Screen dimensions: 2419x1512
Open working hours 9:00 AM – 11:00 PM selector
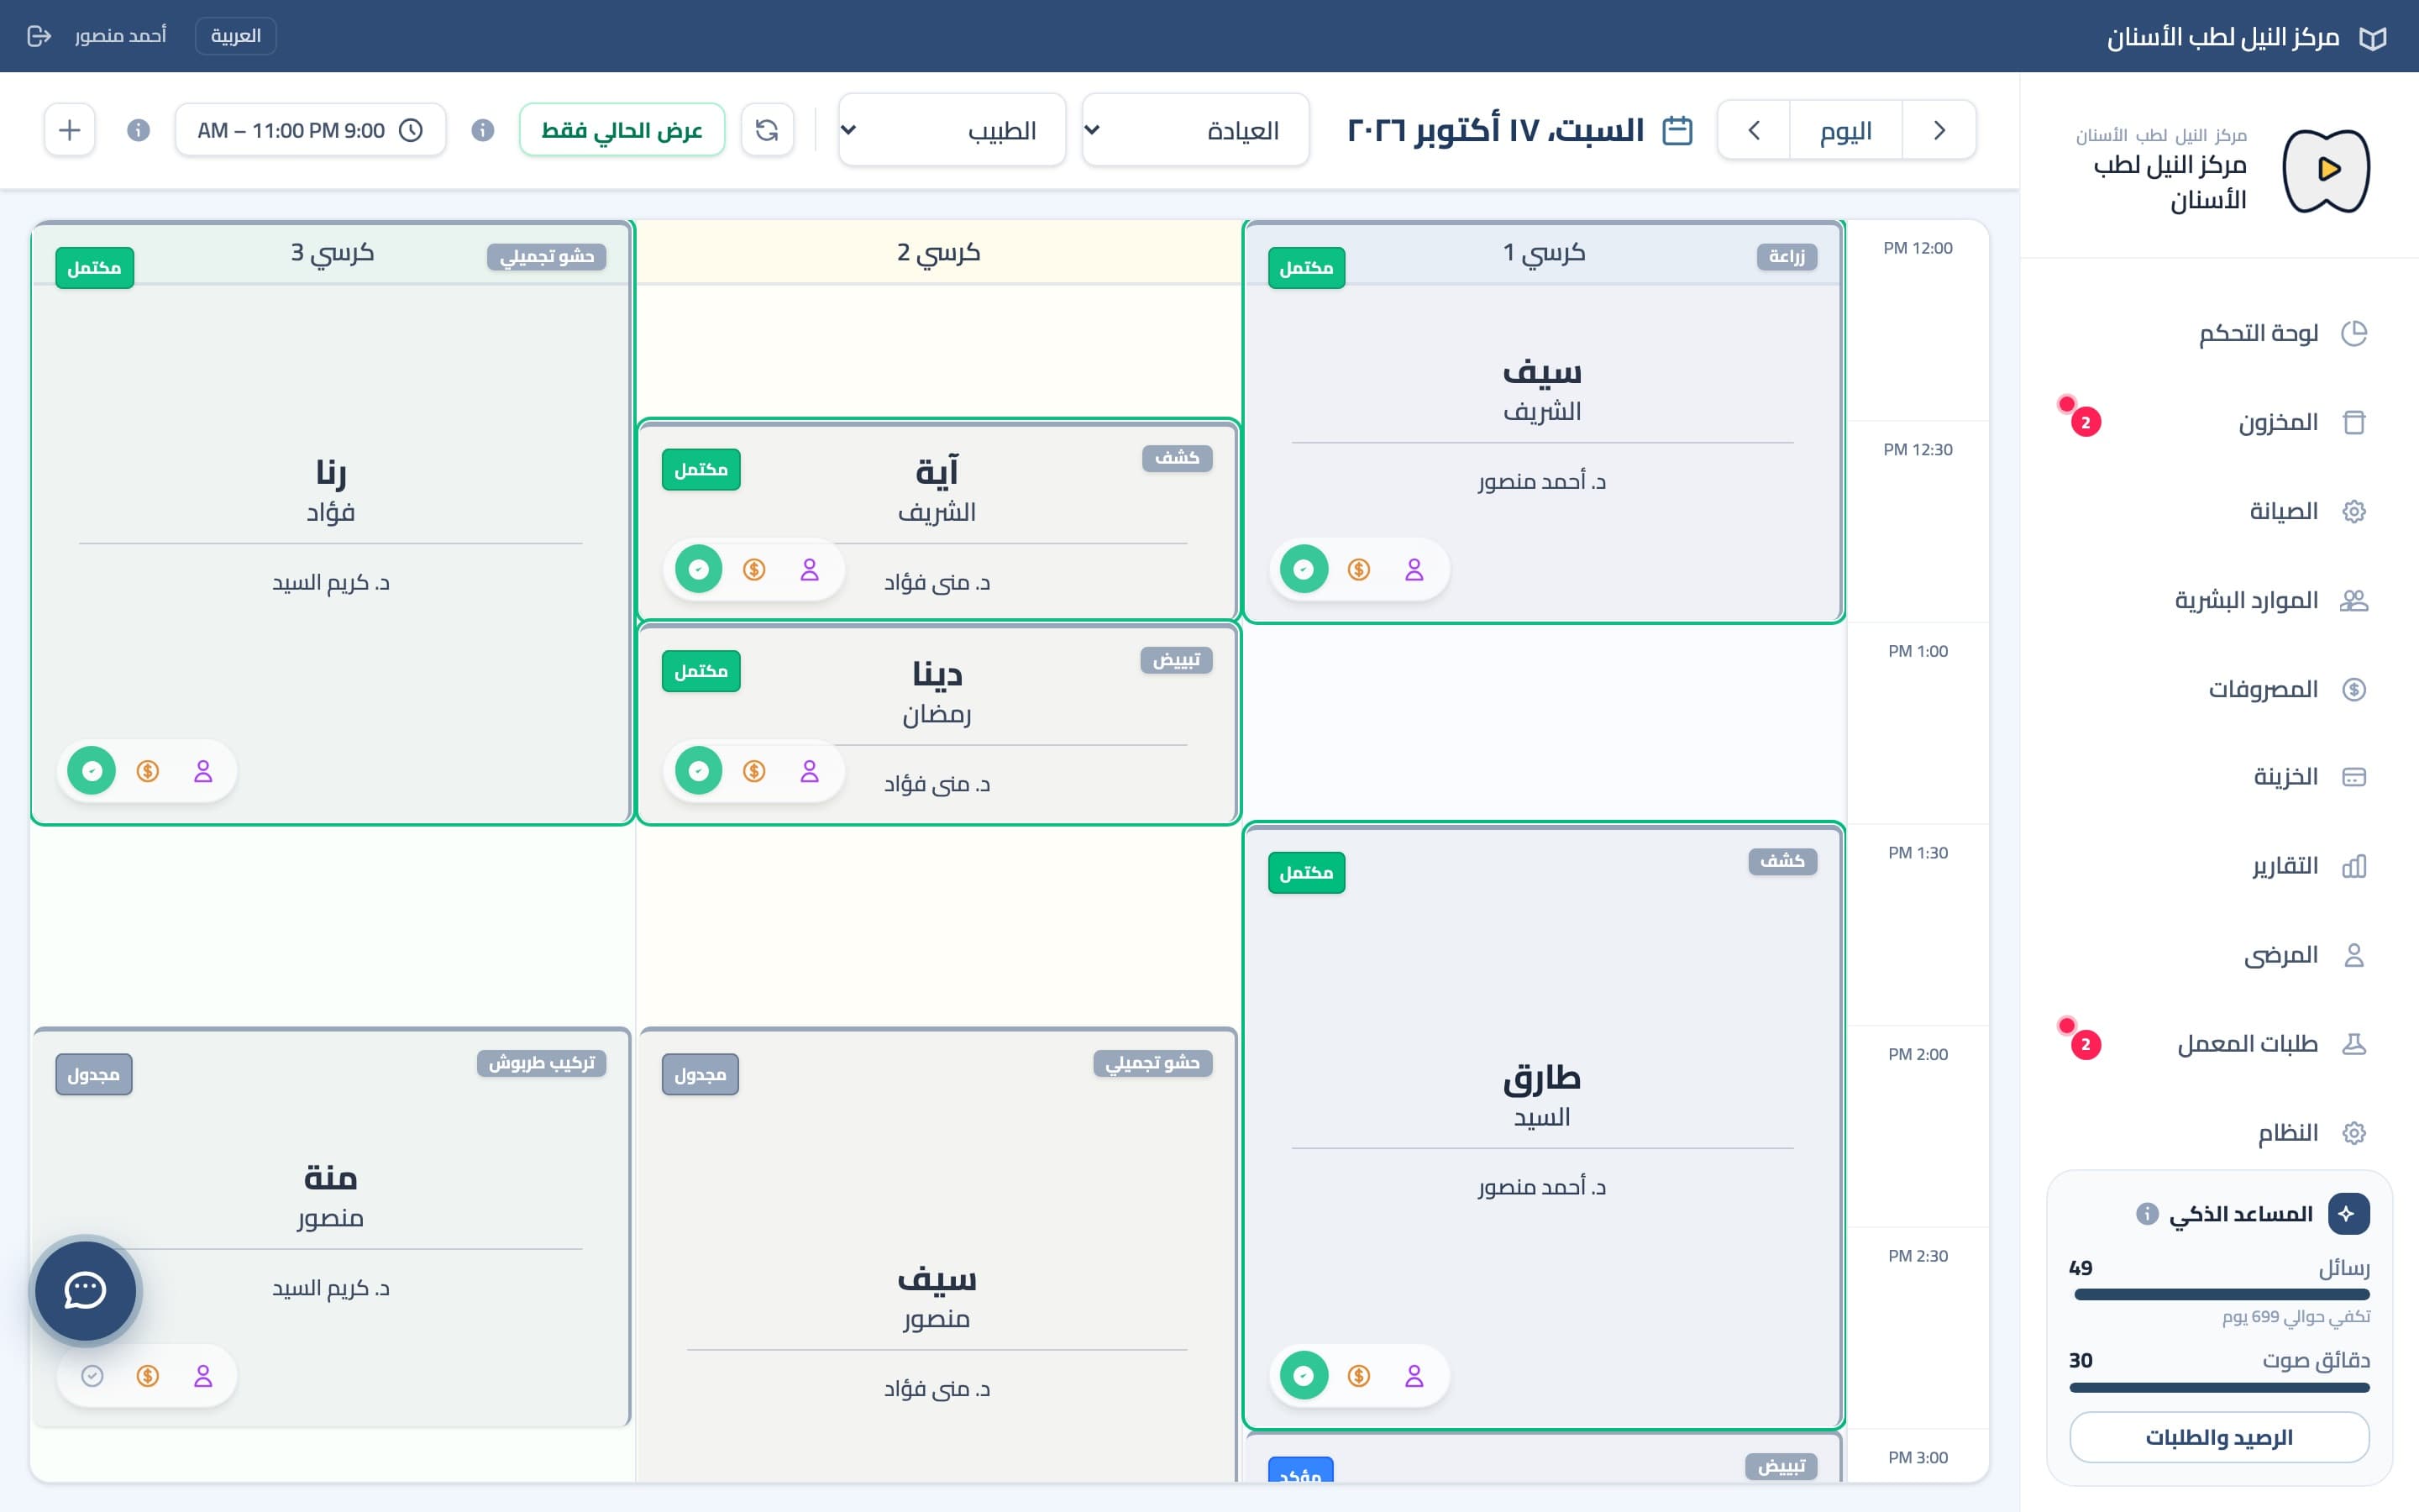[x=311, y=130]
